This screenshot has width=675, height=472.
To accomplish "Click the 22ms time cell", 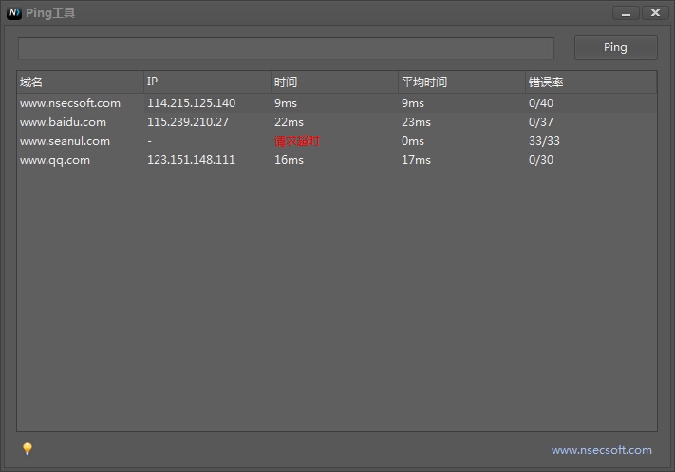I will (x=289, y=122).
